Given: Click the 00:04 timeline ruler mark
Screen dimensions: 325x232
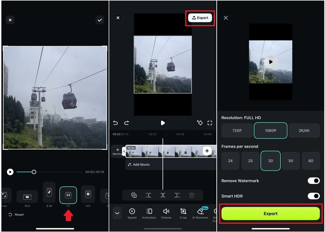Looking at the screenshot, I should 180,134.
